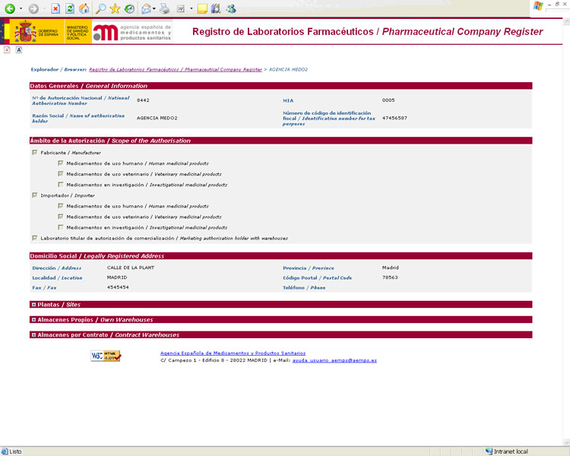Screen dimensions: 570x456
Task: Click the agencia española de medicamentos logo
Action: pyautogui.click(x=132, y=33)
